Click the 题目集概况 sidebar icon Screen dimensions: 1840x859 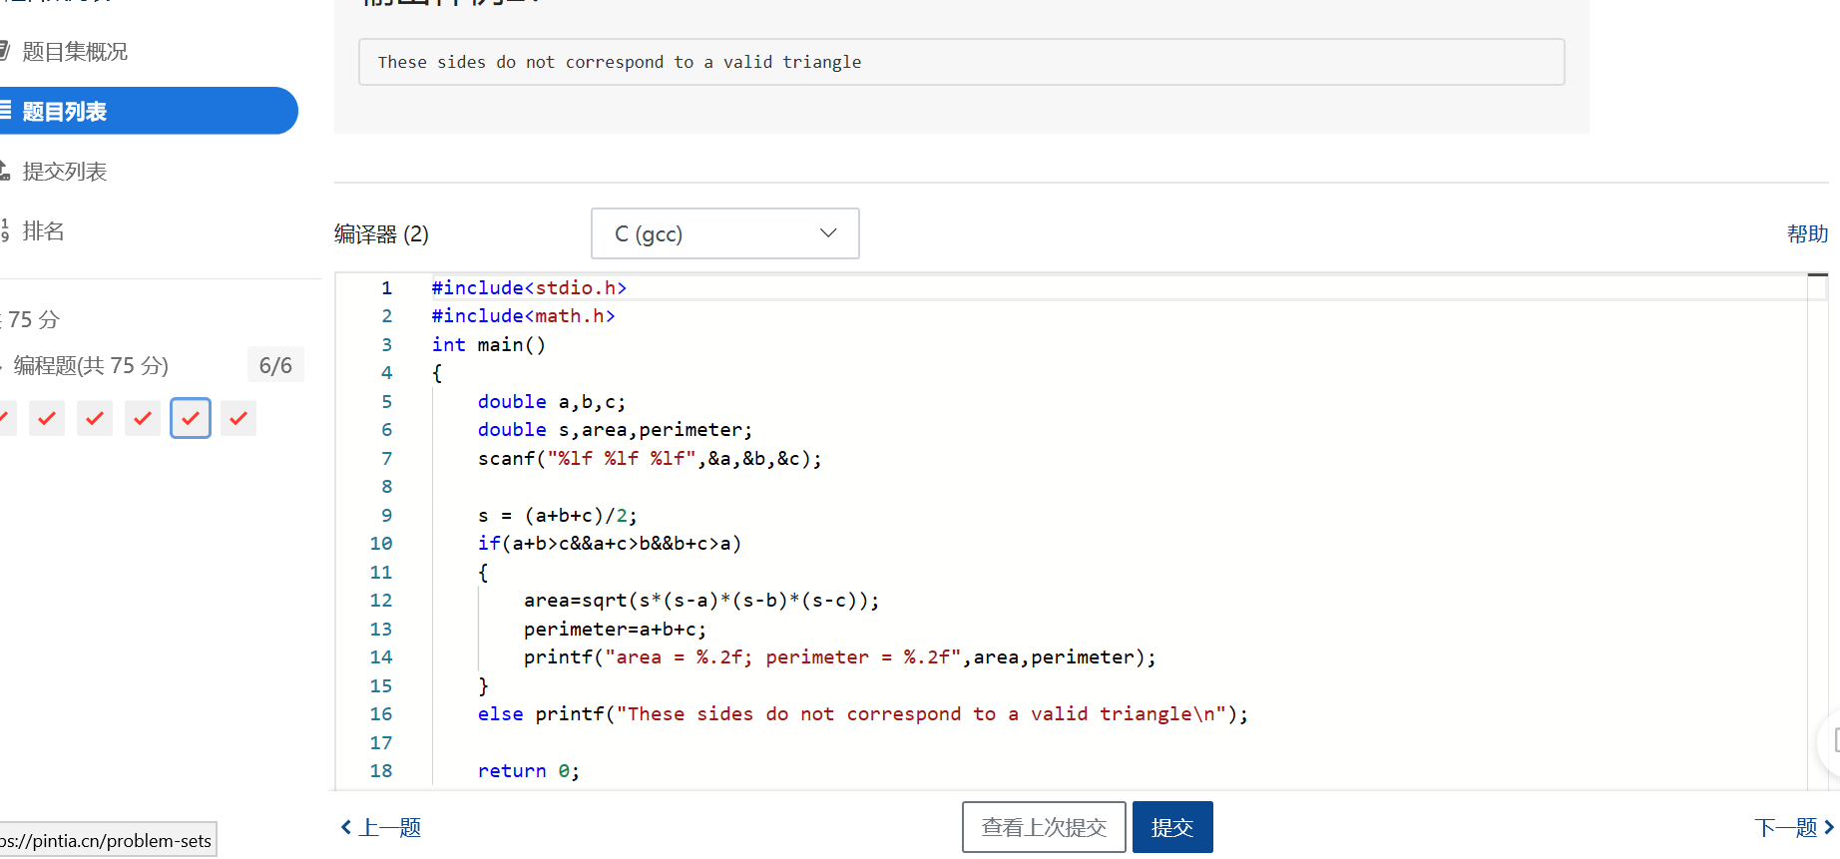pos(4,51)
